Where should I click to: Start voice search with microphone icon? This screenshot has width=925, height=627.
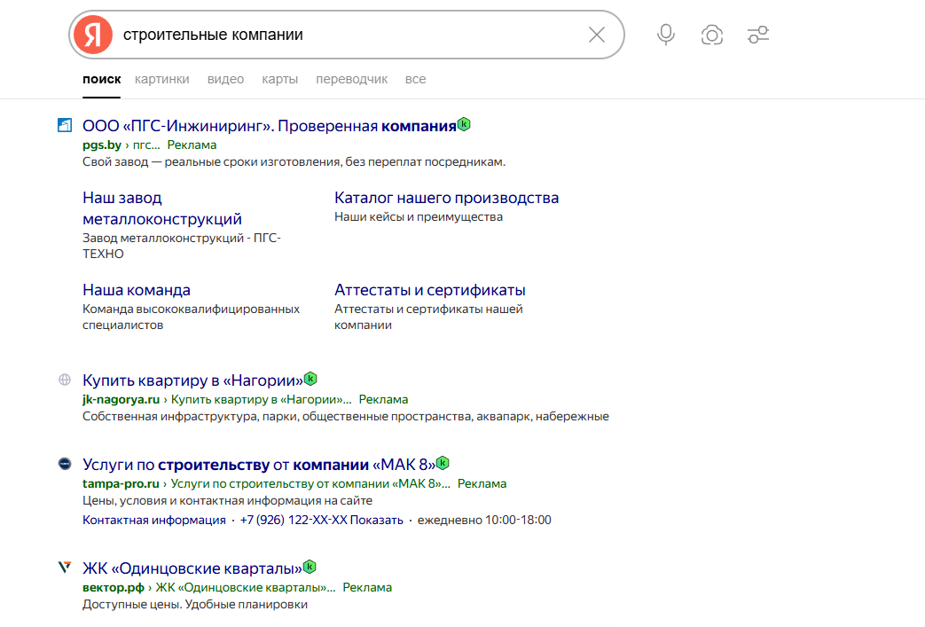click(665, 35)
